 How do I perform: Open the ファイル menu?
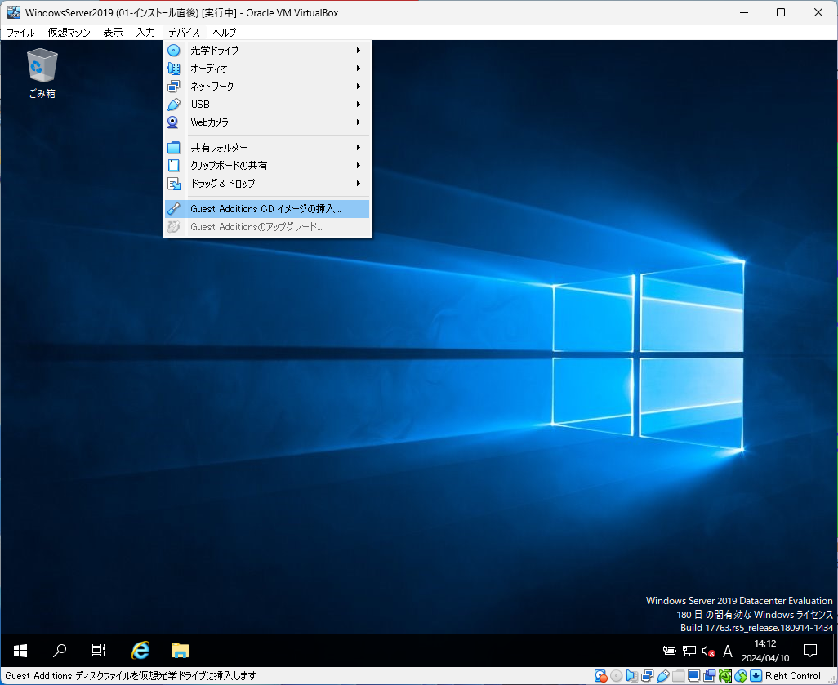(20, 33)
